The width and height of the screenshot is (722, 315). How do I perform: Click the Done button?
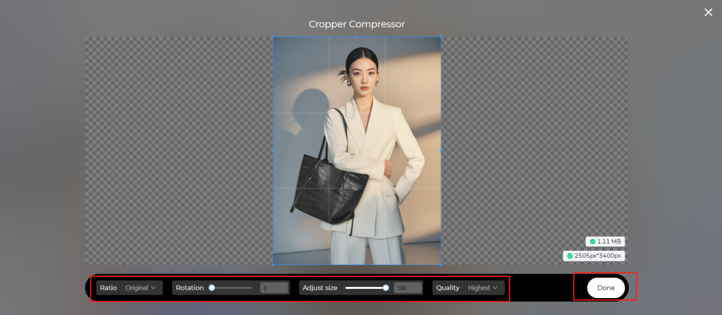point(606,288)
